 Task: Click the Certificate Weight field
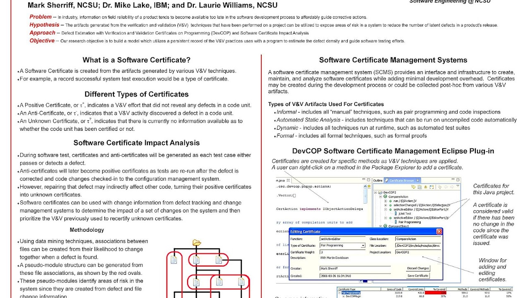(x=342, y=252)
